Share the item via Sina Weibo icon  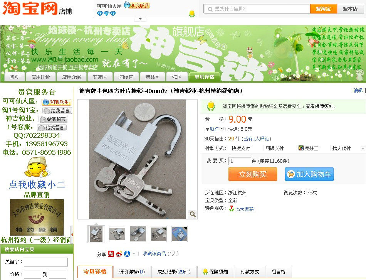(x=119, y=254)
